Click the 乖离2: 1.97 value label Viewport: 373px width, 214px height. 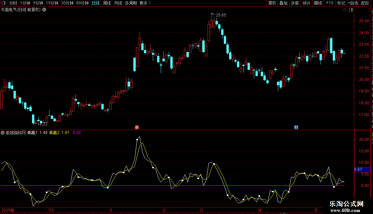(59, 133)
